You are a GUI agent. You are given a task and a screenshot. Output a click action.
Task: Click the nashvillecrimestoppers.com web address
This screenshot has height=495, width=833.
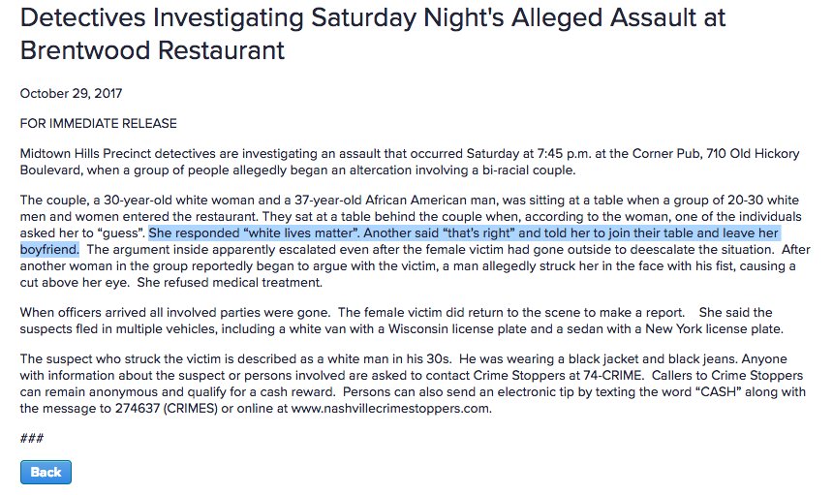pyautogui.click(x=391, y=408)
